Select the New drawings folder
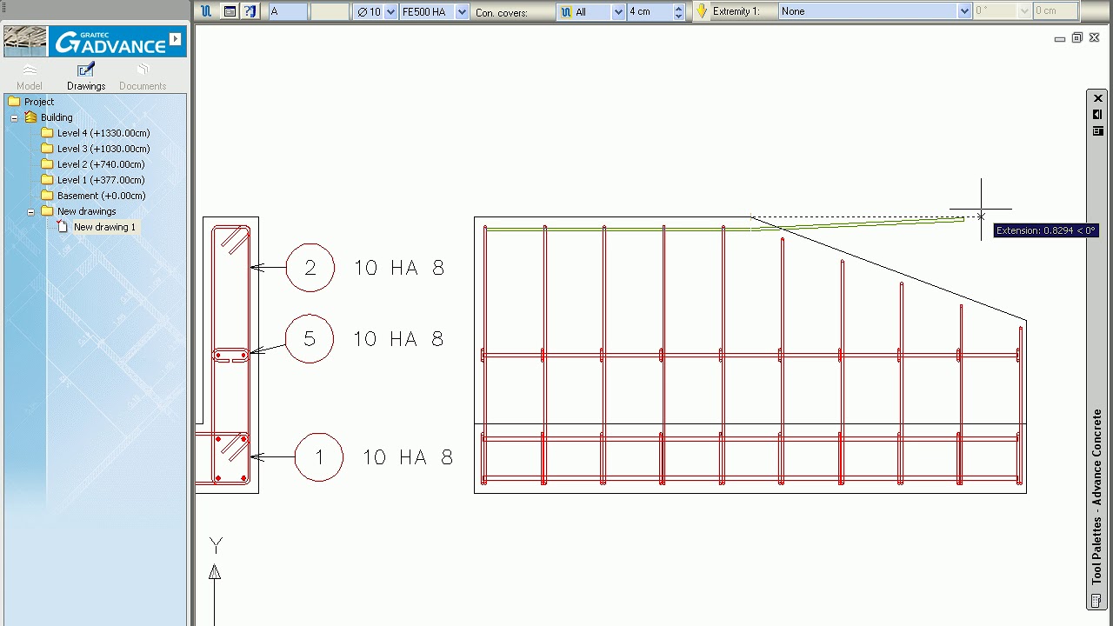1113x626 pixels. [86, 211]
